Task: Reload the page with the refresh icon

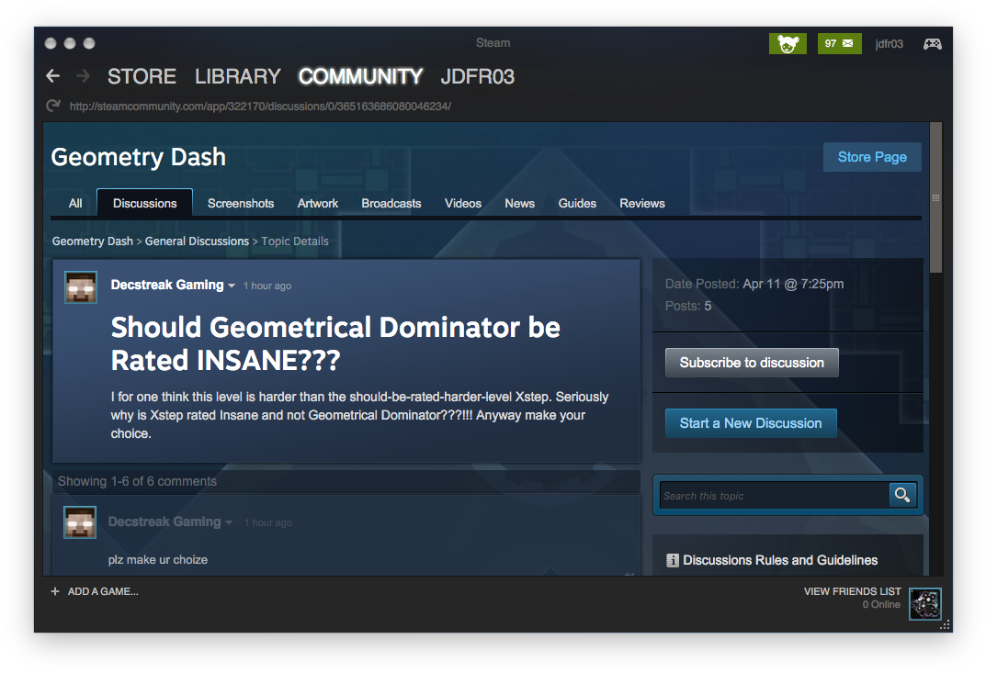Action: [53, 107]
